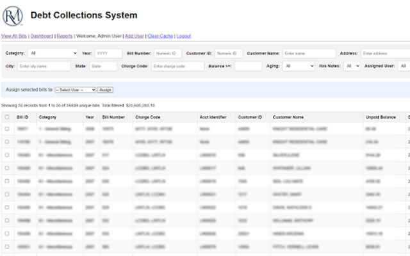Screen dimensions: 410x256
Task: Click the Debt Collections System title
Action: 84,15
